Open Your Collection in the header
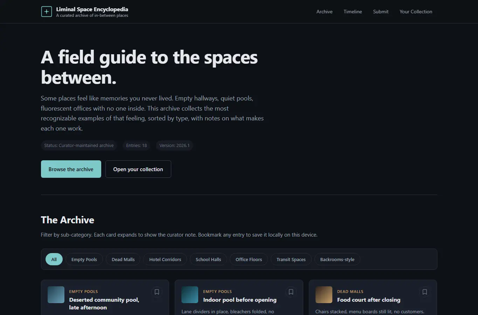The height and width of the screenshot is (315, 478). click(416, 12)
